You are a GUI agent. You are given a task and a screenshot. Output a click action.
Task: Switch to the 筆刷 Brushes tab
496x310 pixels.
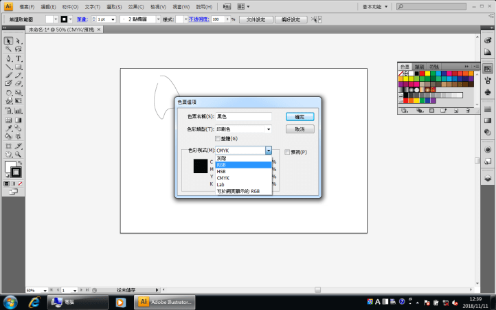click(420, 66)
